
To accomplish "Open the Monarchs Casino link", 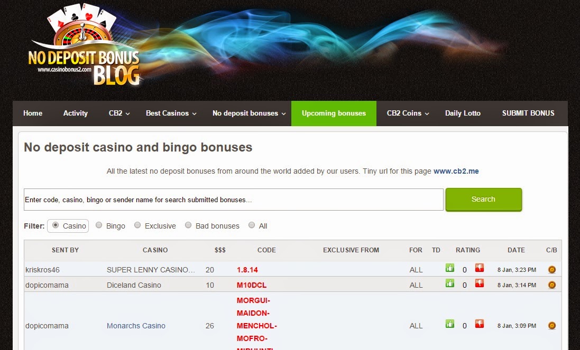I will [136, 326].
